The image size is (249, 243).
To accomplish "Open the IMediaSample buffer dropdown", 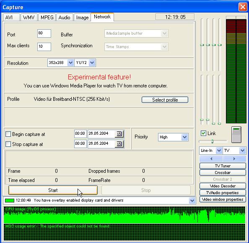I will tap(164, 33).
